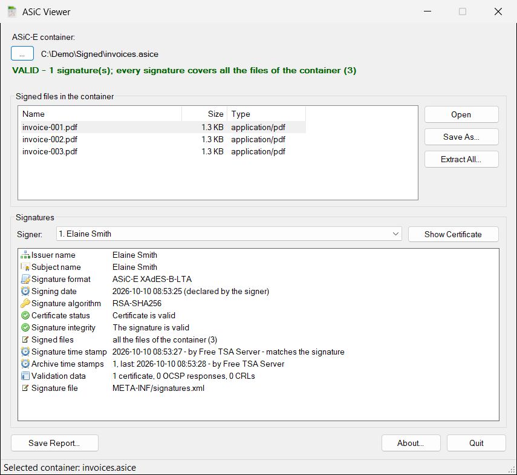The width and height of the screenshot is (517, 475).
Task: Click the Signature algorithm key icon
Action: 25,303
